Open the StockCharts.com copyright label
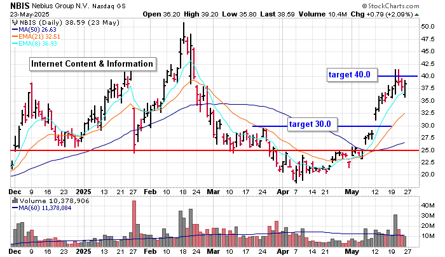The height and width of the screenshot is (257, 445). [390, 6]
